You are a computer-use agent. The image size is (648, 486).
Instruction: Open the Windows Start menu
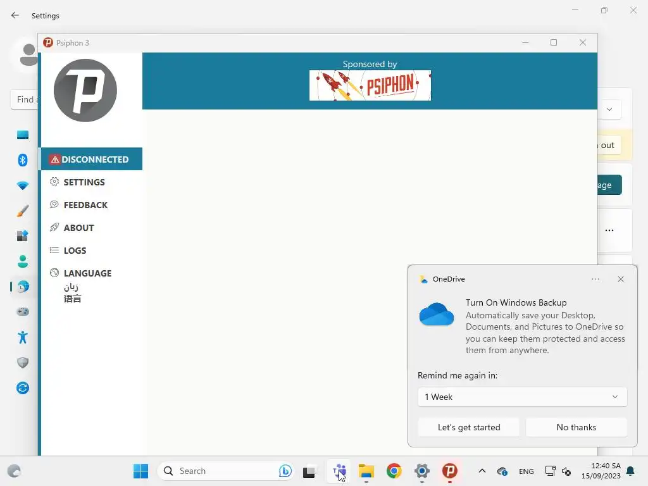pyautogui.click(x=140, y=471)
